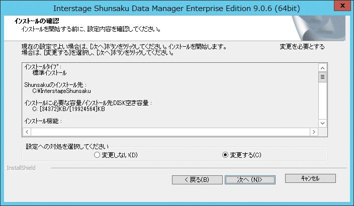354x206 pixels.
Task: Click the C:¥InterstageShunsaku install path text
Action: (x=62, y=91)
